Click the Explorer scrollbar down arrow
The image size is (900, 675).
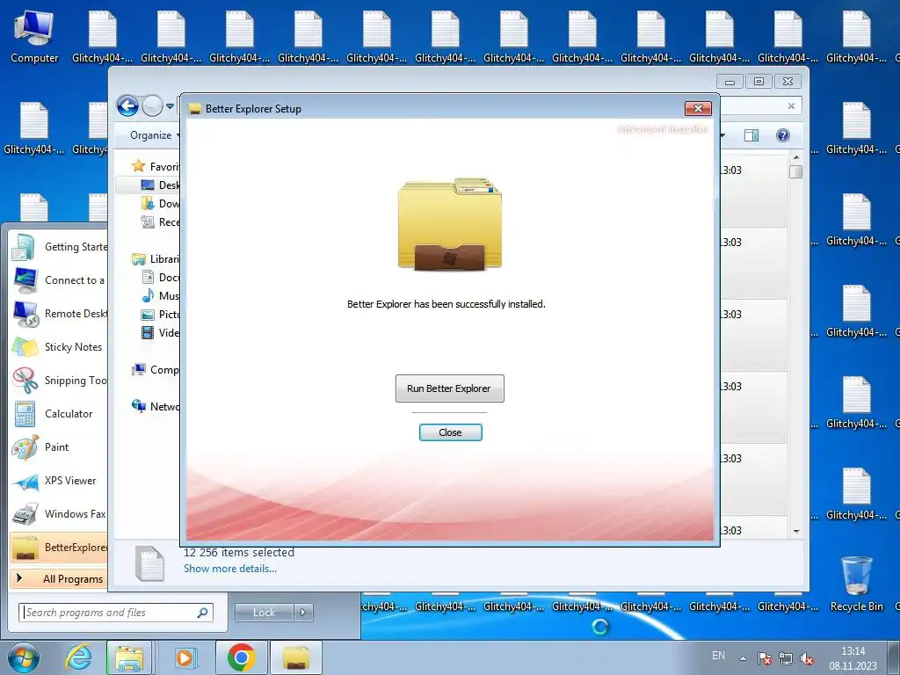(x=795, y=531)
